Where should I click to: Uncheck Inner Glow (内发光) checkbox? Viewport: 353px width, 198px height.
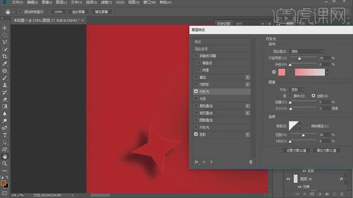[196, 91]
